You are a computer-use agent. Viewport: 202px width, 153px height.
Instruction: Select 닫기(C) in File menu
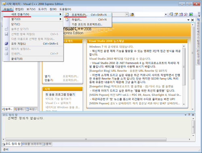point(33,24)
